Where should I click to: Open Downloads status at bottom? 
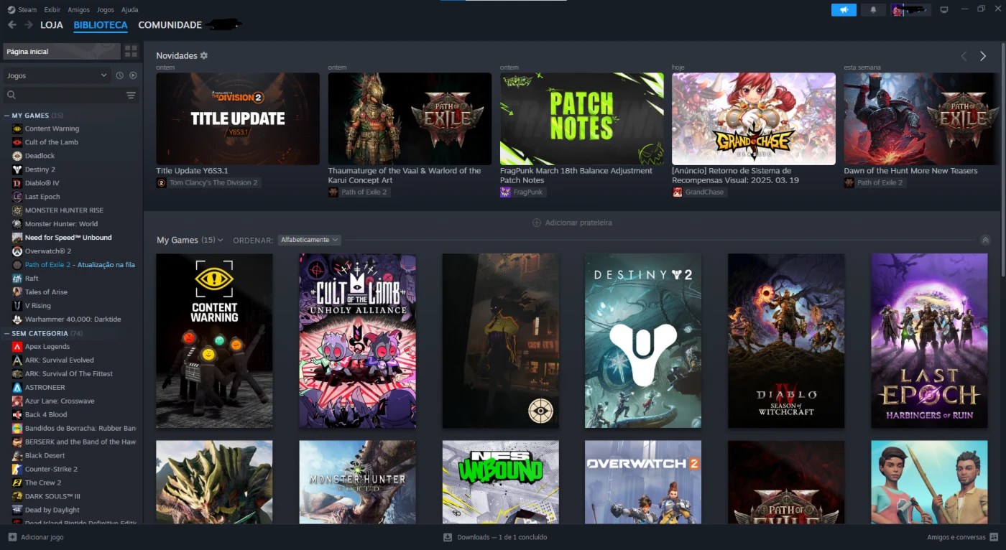[495, 537]
